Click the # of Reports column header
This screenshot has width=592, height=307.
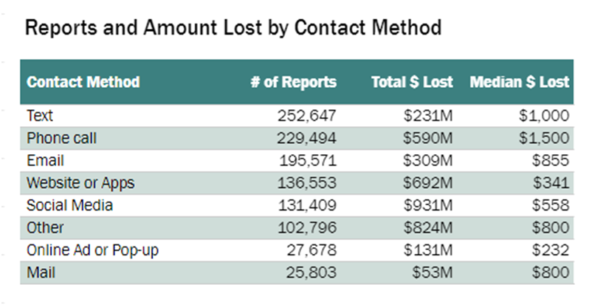[293, 82]
